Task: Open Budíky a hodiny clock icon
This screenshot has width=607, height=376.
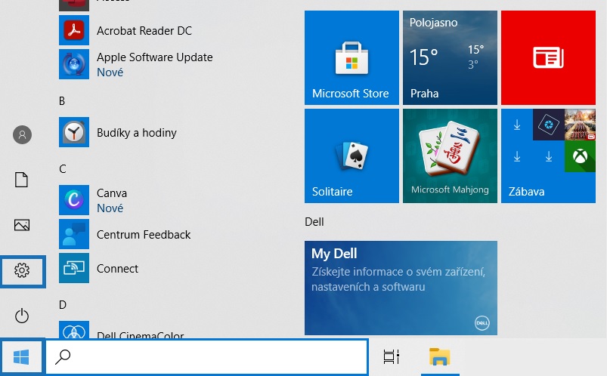Action: (x=74, y=132)
